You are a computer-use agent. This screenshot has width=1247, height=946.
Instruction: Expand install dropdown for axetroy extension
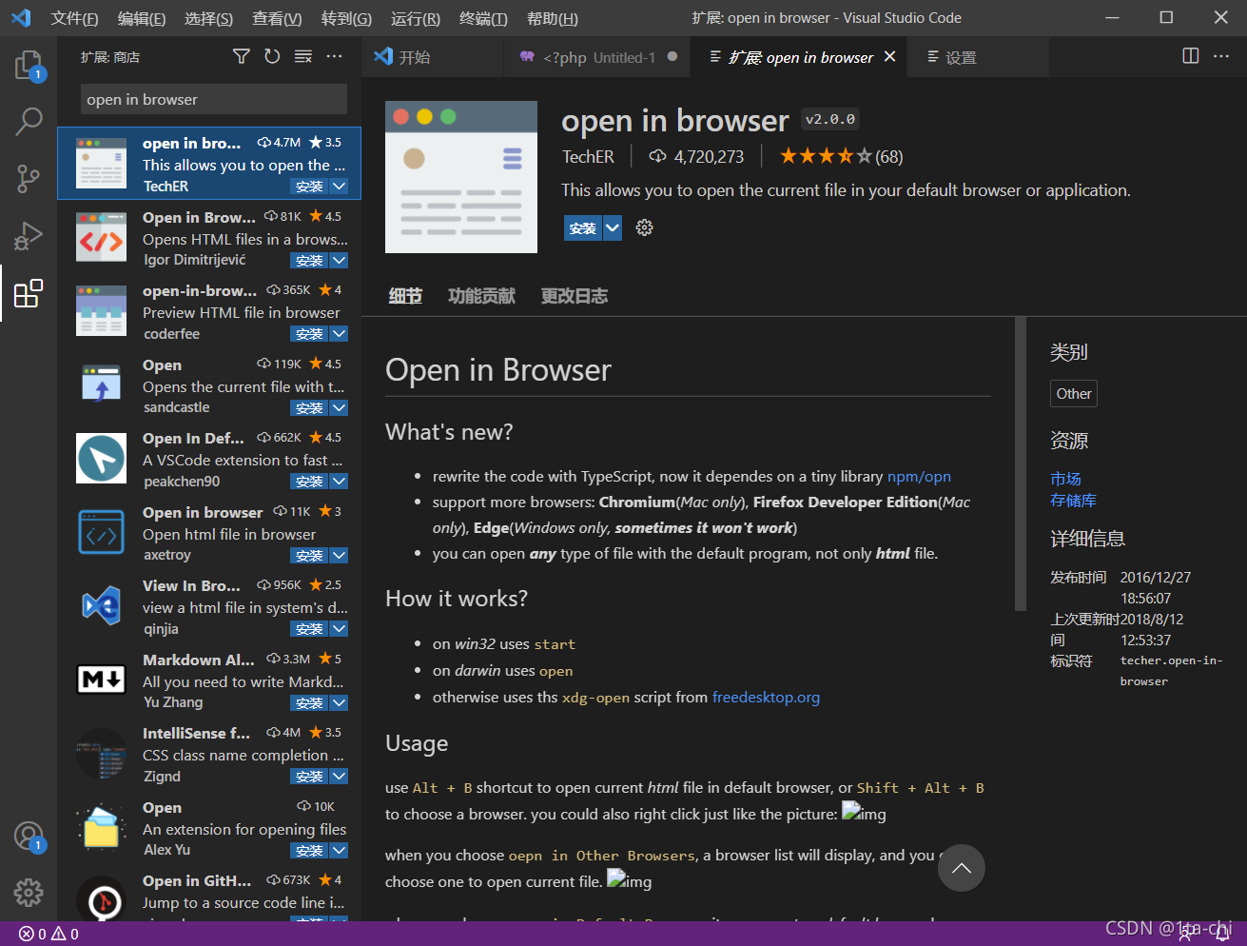tap(339, 555)
